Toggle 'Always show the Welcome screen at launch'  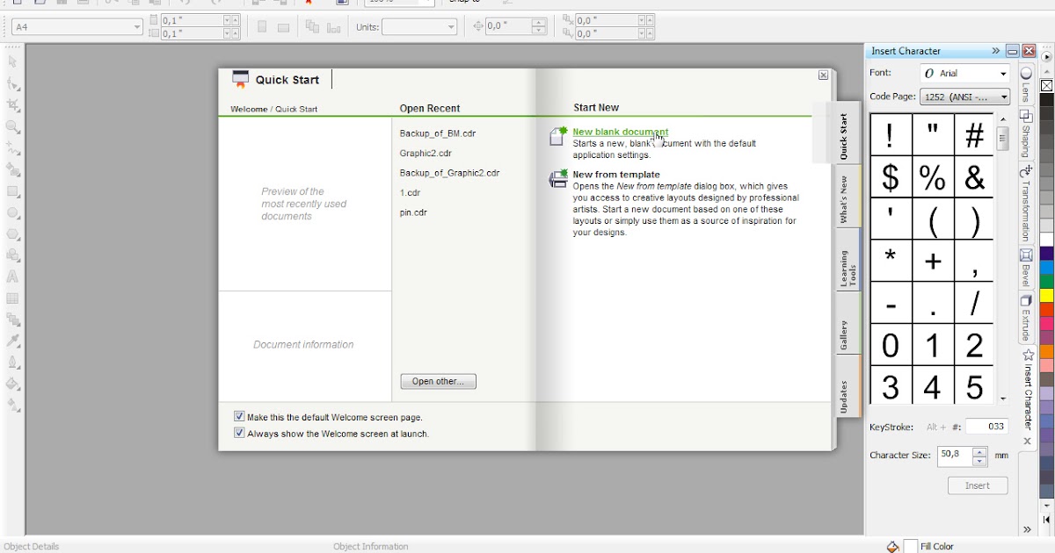(x=239, y=433)
